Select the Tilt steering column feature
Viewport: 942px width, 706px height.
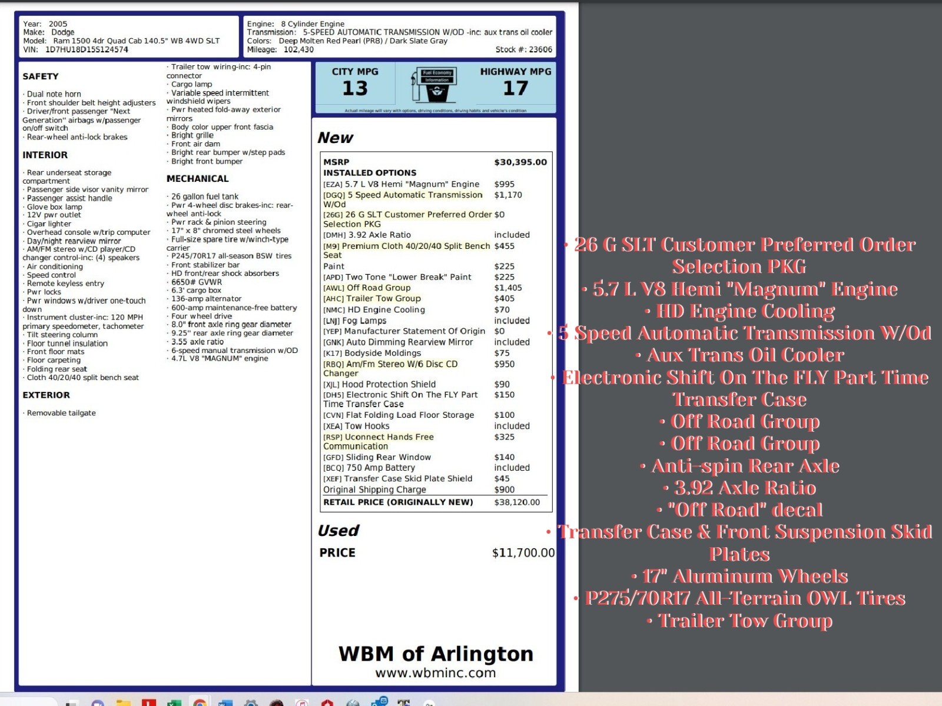click(61, 335)
